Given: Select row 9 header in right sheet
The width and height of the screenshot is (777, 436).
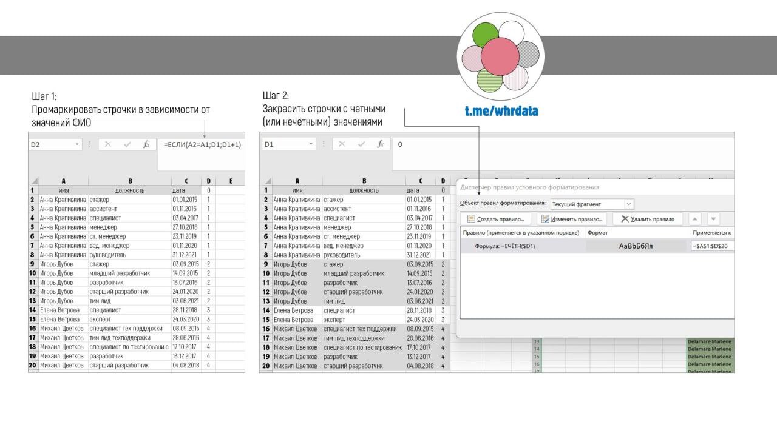Looking at the screenshot, I should [265, 264].
